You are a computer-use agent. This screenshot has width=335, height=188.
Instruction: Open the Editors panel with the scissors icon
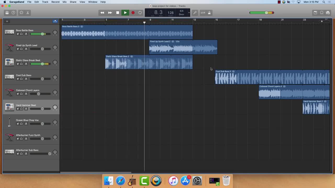click(x=28, y=13)
